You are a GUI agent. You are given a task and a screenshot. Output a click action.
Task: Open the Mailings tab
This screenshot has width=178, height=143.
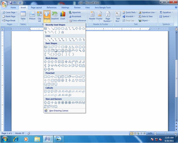(65, 8)
